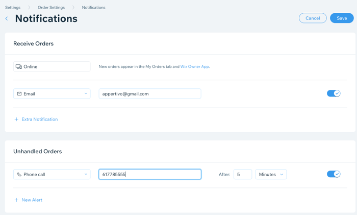Cancel the notification changes

tap(313, 18)
